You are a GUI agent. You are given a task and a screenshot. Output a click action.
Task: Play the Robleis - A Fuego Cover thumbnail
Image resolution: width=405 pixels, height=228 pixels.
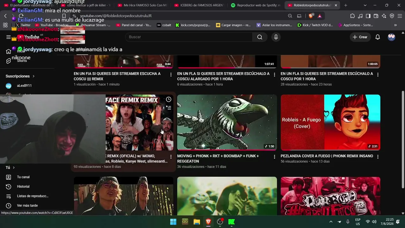point(330,122)
